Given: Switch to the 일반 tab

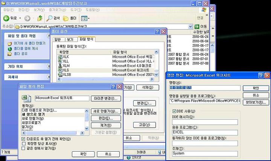Looking at the screenshot, I should pos(59,39).
